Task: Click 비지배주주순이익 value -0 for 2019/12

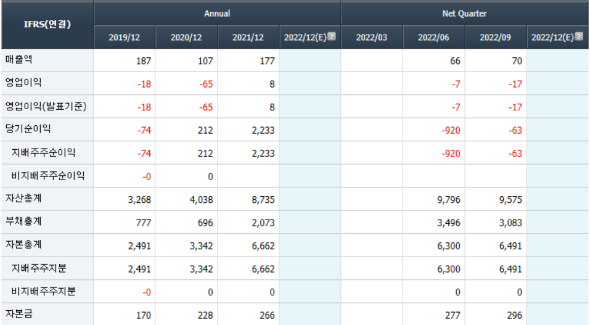Action: 146,176
